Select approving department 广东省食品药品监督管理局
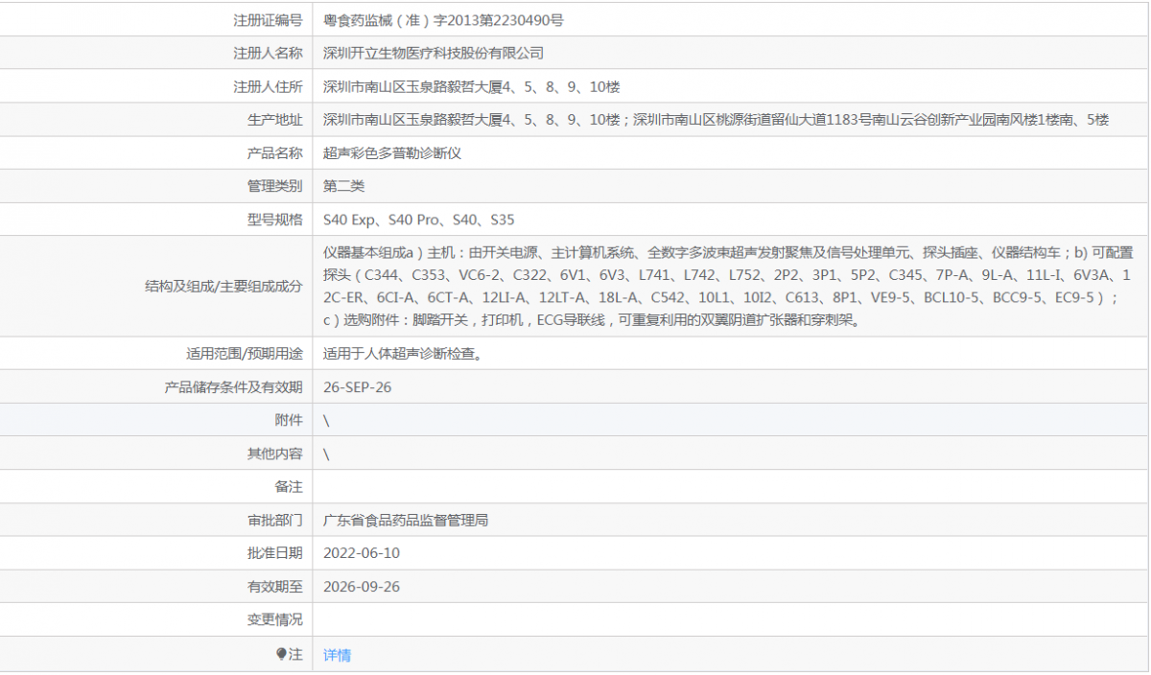The width and height of the screenshot is (1151, 675). point(406,521)
